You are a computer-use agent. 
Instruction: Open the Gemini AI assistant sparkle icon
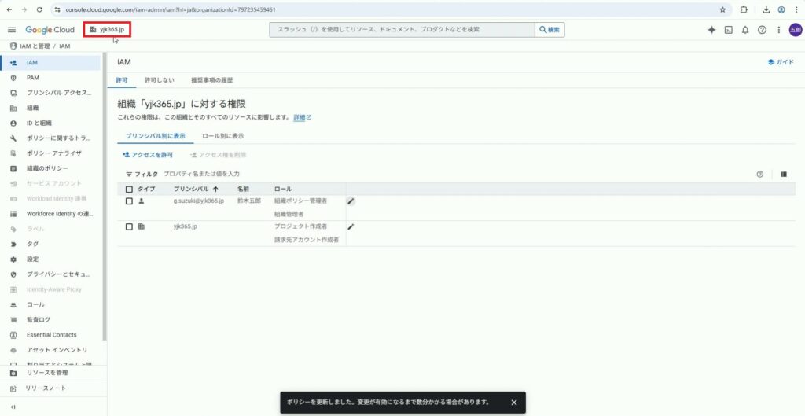pyautogui.click(x=711, y=30)
